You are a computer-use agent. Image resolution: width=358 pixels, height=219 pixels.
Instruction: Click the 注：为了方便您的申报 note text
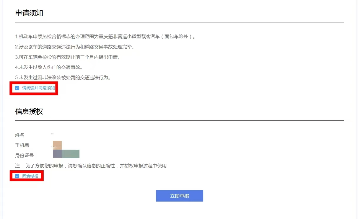tap(91, 166)
